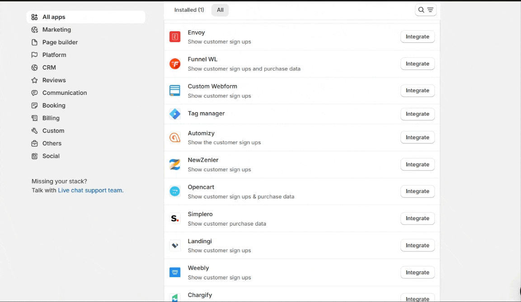
Task: Integrate the Envoy app
Action: pyautogui.click(x=418, y=37)
